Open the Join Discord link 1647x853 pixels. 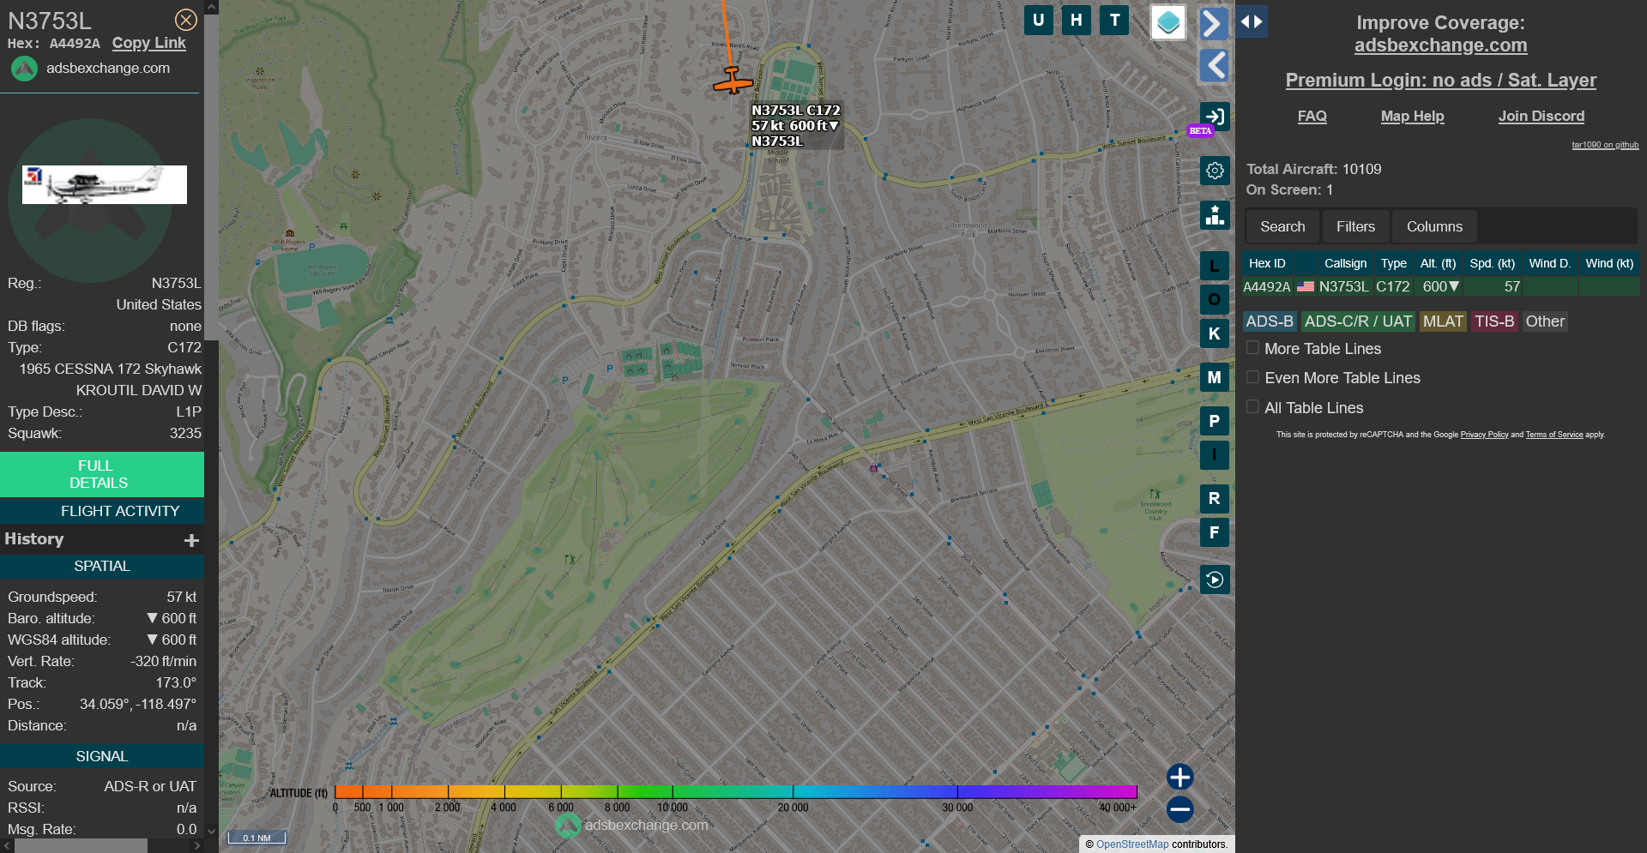pos(1541,116)
